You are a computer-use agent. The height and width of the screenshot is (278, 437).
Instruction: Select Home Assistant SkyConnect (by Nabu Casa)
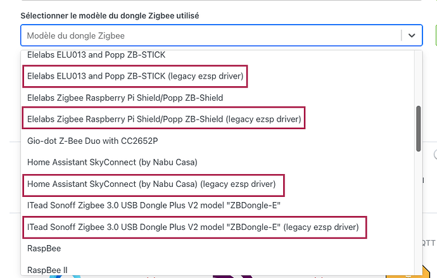tap(112, 163)
